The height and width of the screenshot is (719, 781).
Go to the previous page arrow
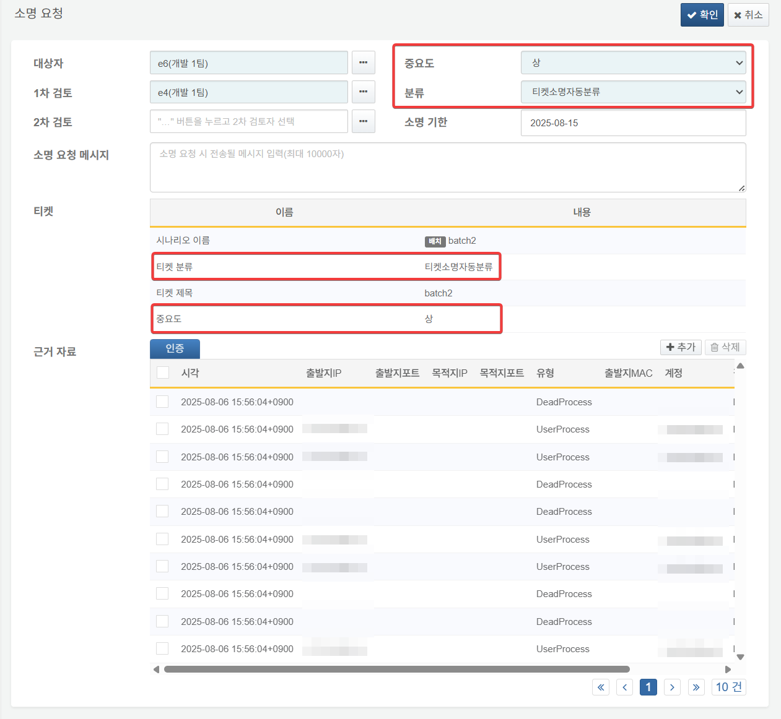point(624,687)
